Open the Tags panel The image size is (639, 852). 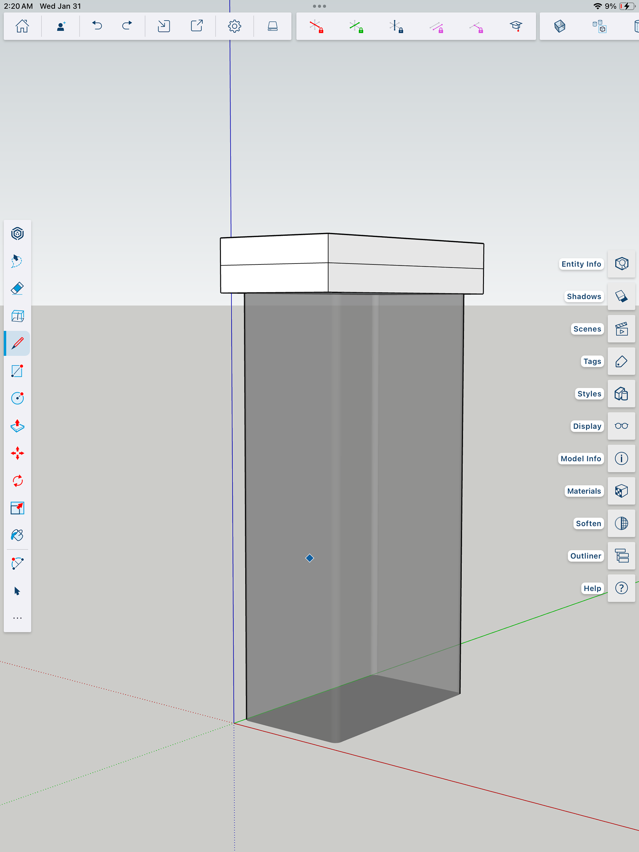tap(621, 361)
